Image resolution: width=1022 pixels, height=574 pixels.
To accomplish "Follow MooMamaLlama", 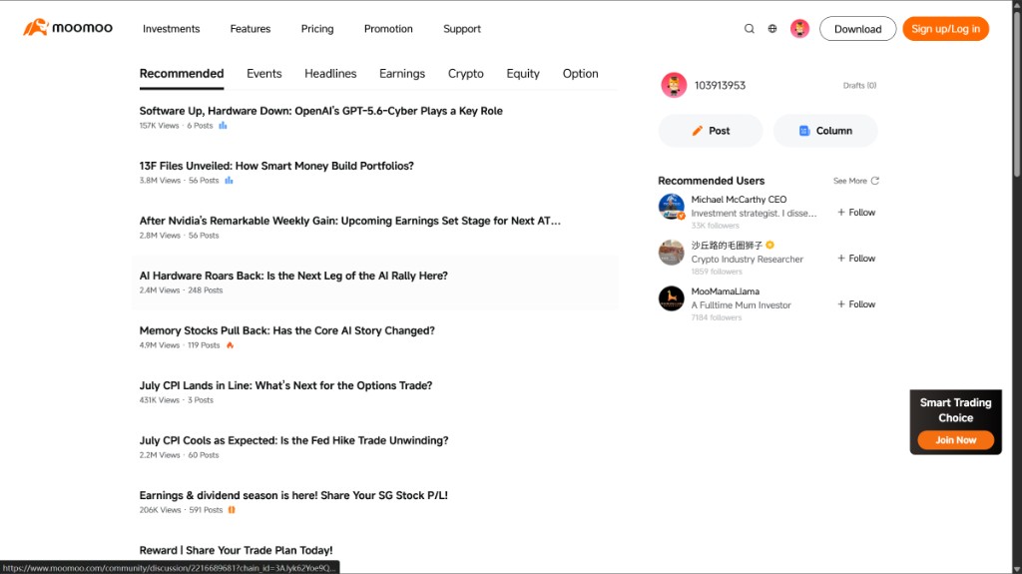I will pos(856,303).
